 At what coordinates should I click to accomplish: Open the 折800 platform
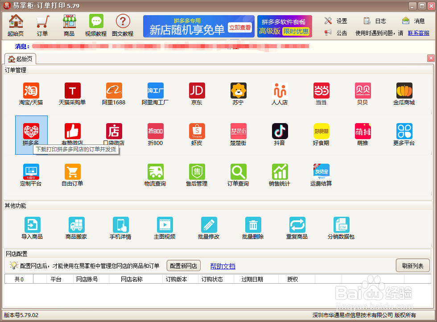click(155, 134)
